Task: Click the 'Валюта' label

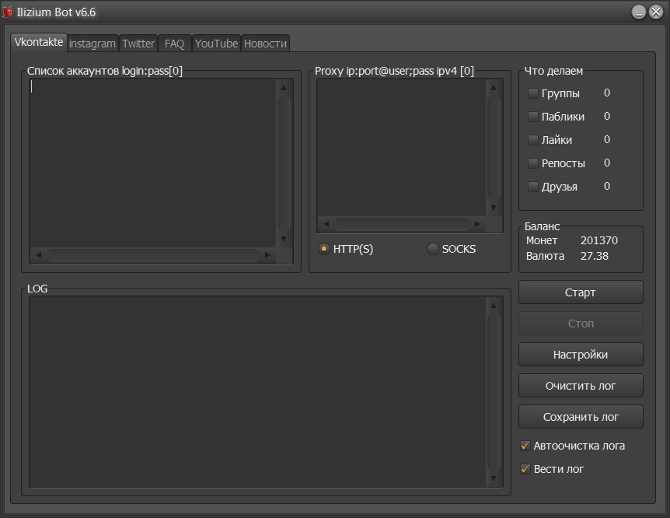Action: [x=545, y=256]
